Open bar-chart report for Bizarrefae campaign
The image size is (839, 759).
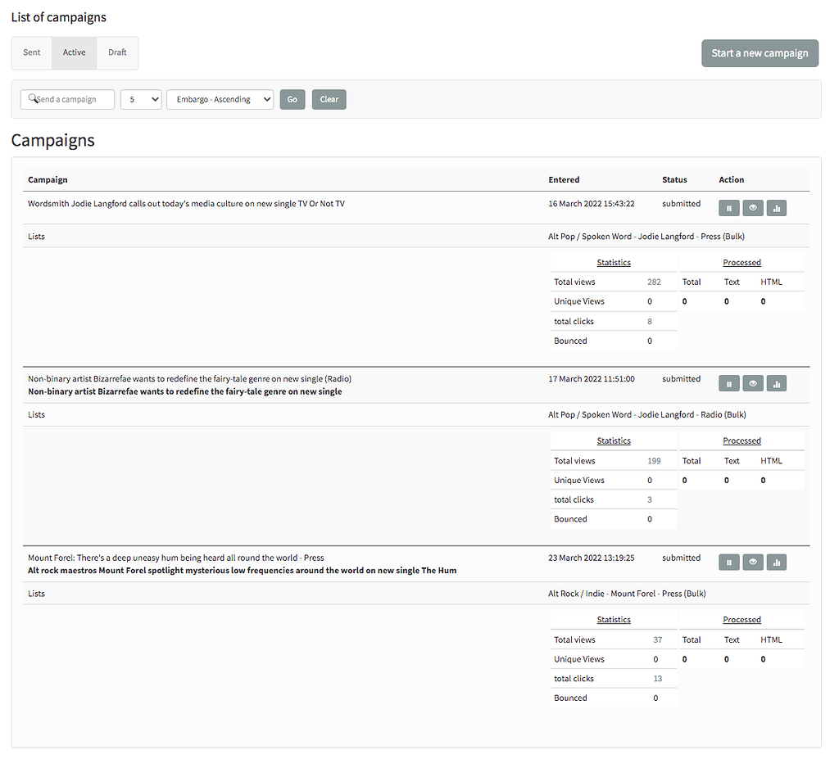776,382
